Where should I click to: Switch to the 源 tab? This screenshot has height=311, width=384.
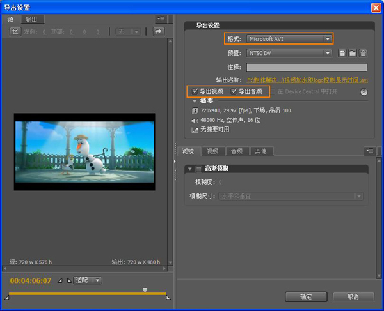pyautogui.click(x=10, y=19)
